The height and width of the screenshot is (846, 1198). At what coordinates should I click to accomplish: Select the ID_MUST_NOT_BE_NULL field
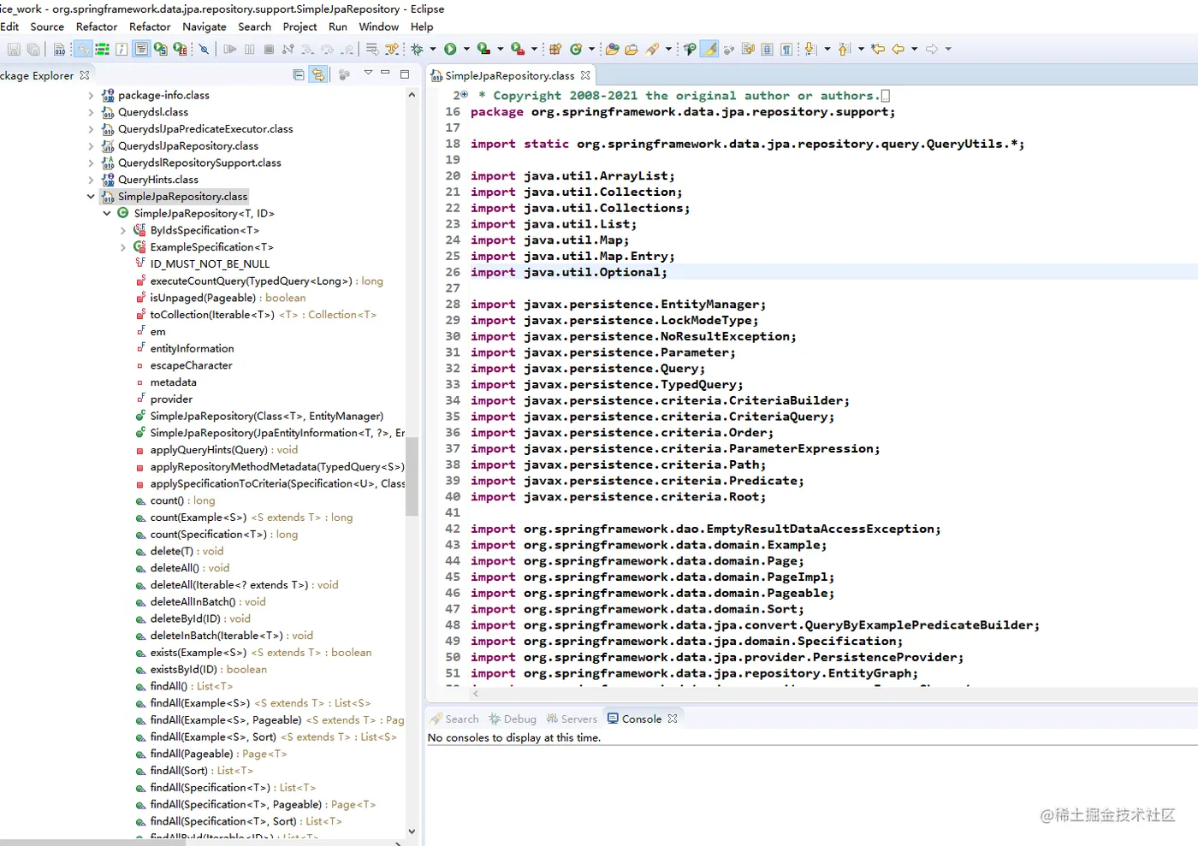[202, 264]
